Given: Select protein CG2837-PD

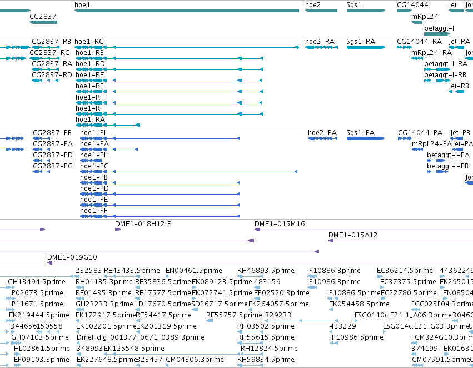Looking at the screenshot, I should pos(42,161).
